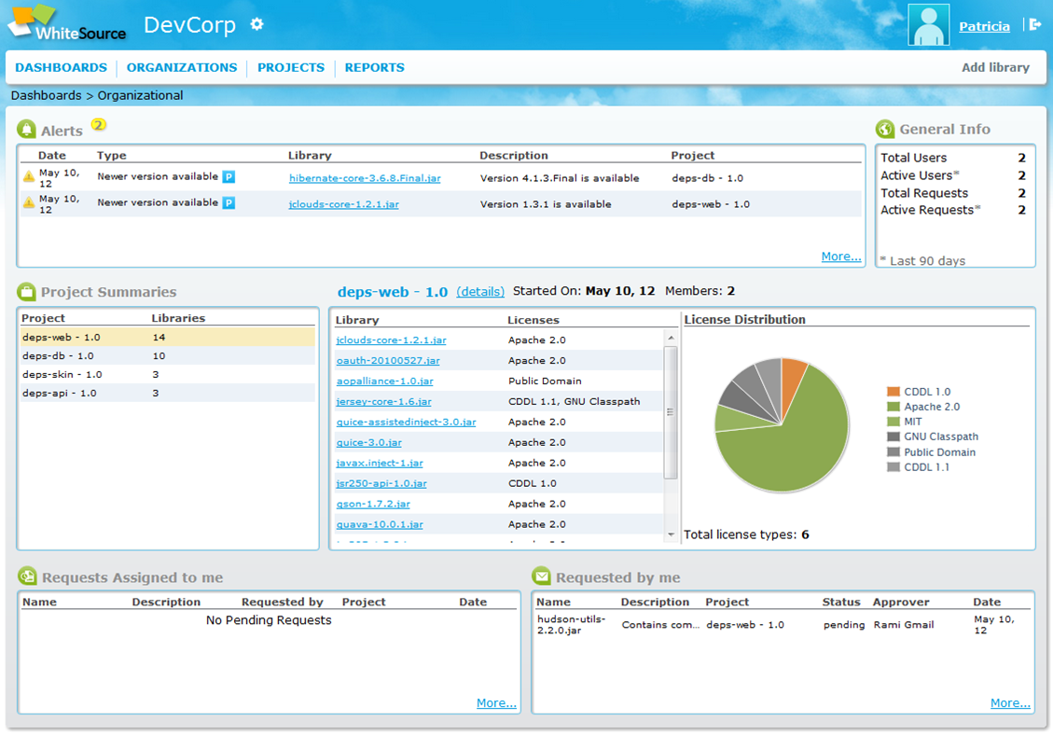
Task: Click the WhiteSource logo
Action: (65, 25)
